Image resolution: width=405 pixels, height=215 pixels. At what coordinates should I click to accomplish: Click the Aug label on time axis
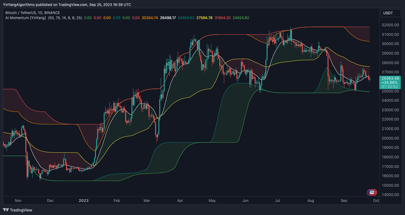pos(311,201)
